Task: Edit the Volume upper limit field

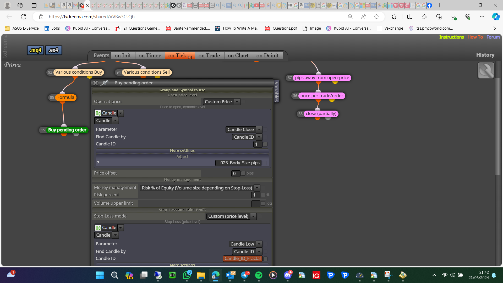Action: tap(255, 204)
